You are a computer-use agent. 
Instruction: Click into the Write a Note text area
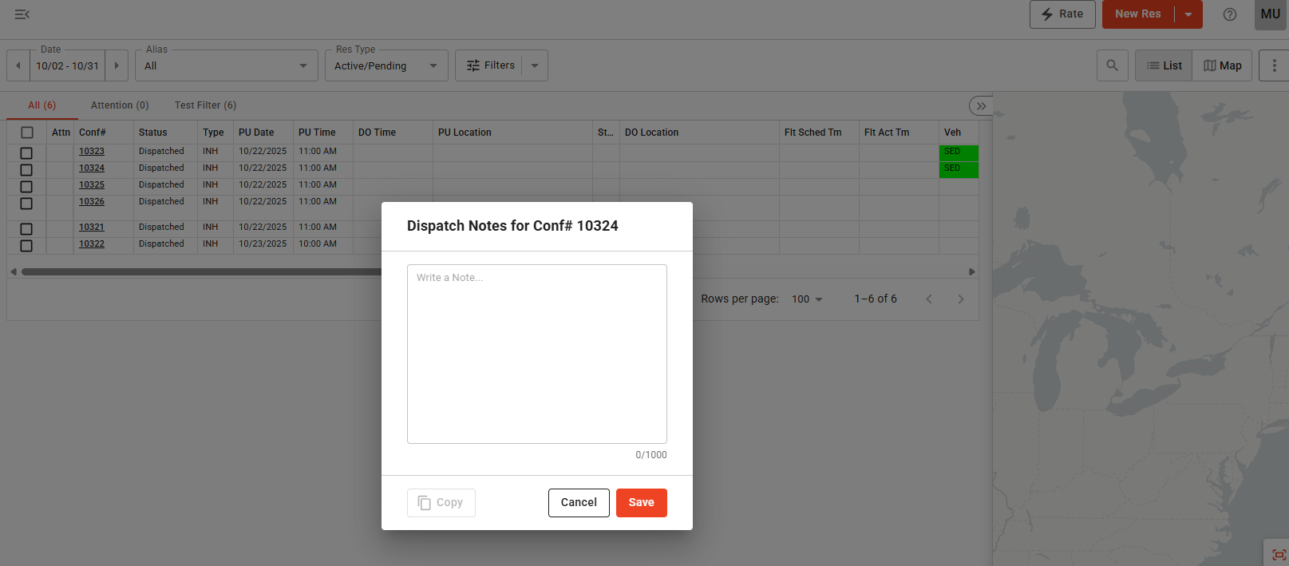pos(536,354)
